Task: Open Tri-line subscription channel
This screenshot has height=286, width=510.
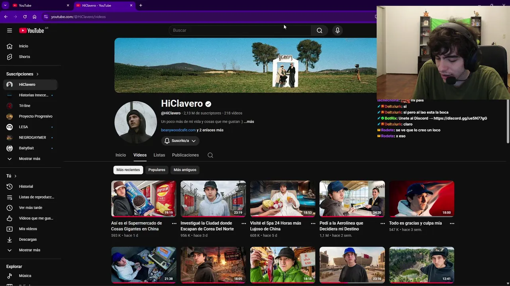Action: 30,106
